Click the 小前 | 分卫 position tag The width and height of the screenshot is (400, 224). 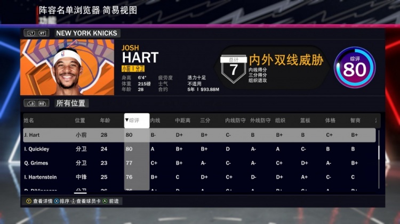(x=133, y=69)
